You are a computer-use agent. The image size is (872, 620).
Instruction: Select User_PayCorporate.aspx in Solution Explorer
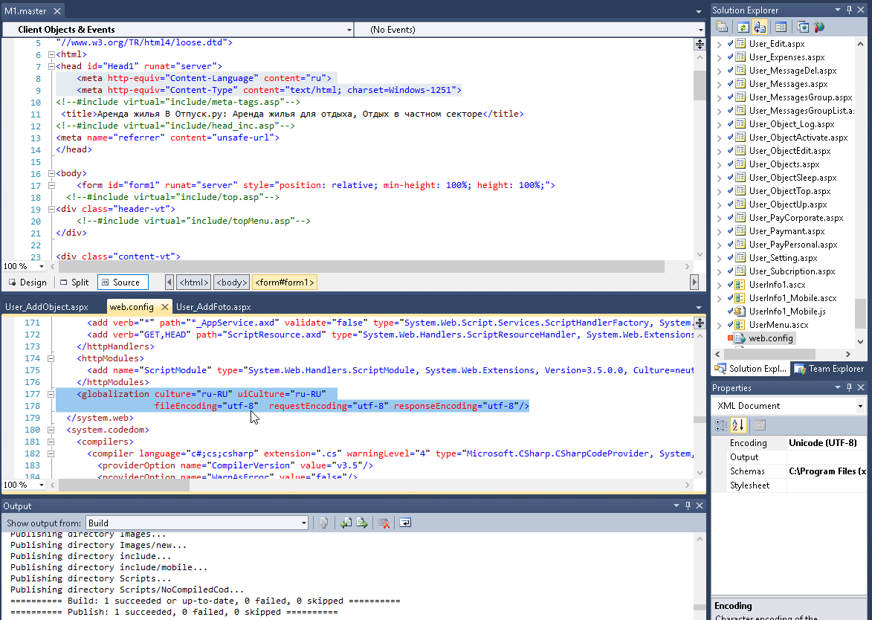(796, 218)
